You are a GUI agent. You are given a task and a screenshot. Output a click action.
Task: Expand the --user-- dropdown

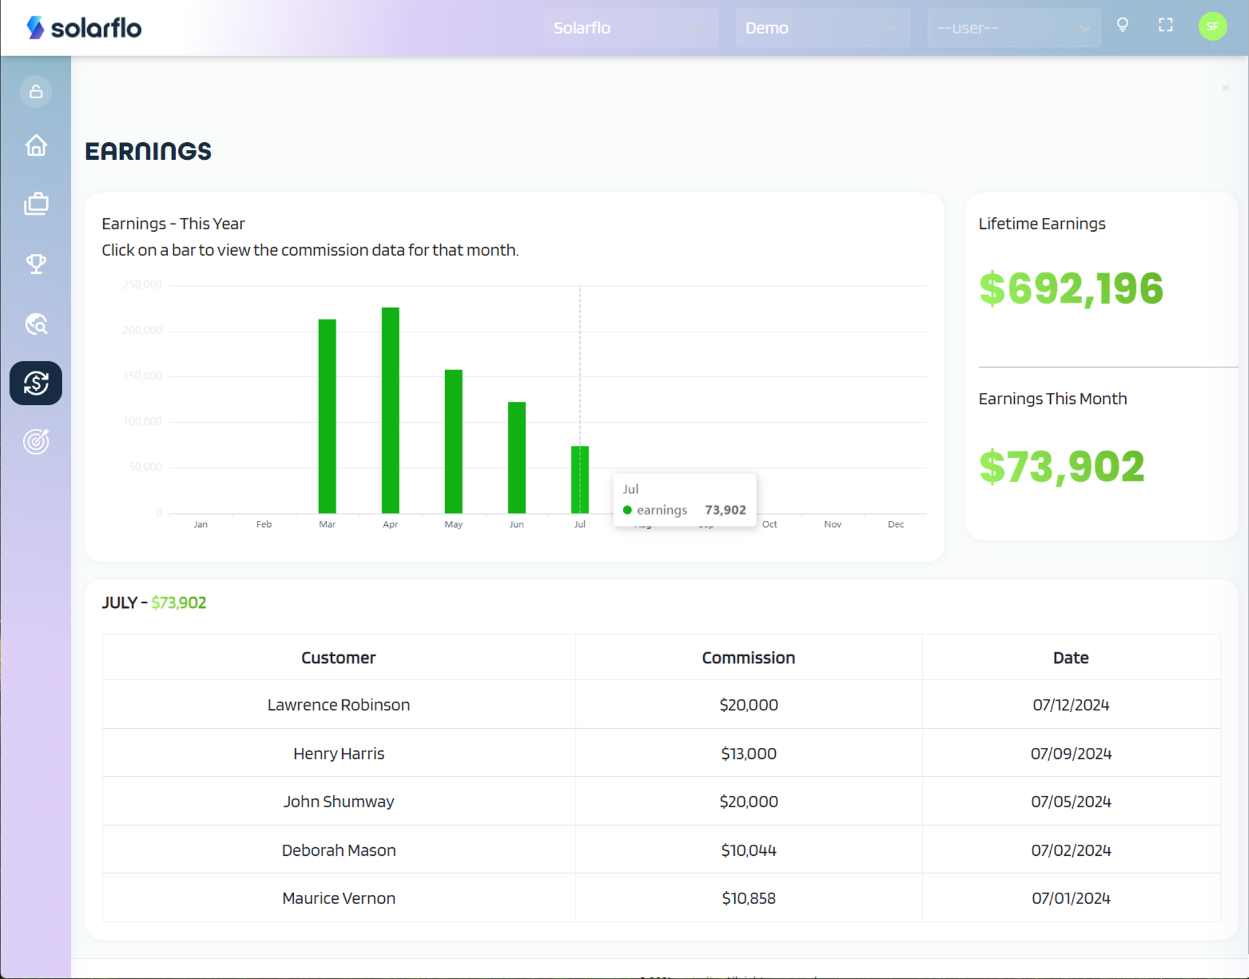[x=1014, y=28]
